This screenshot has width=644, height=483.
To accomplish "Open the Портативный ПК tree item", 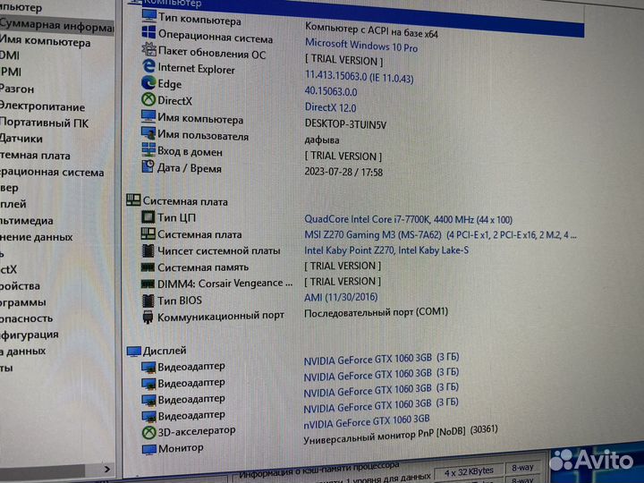I will point(44,123).
